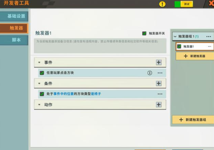Click the yellow warning exclamation icon
The image size is (214, 150).
(x=162, y=4)
